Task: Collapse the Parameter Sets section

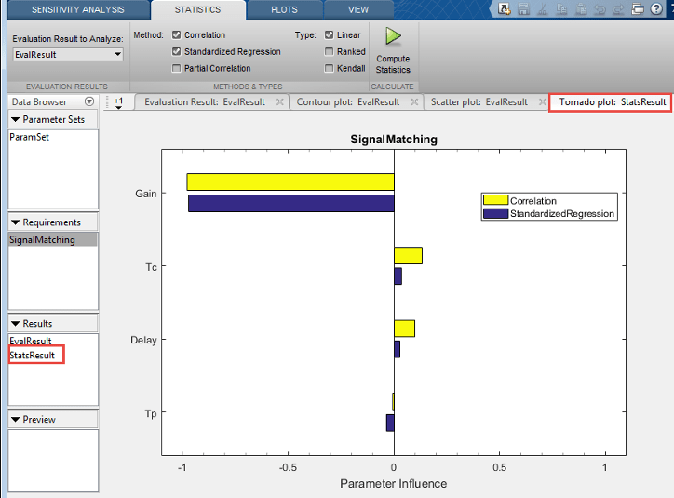Action: 16,119
